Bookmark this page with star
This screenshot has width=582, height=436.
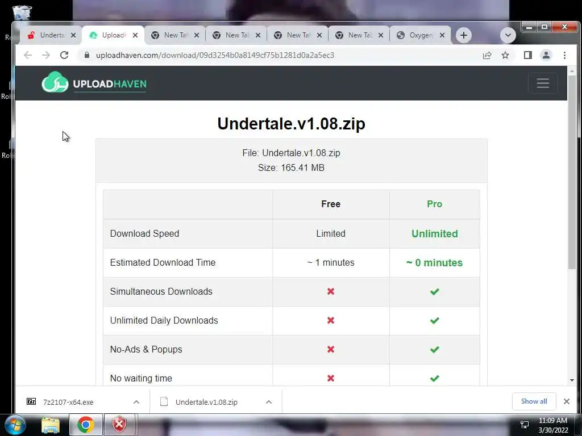point(505,55)
